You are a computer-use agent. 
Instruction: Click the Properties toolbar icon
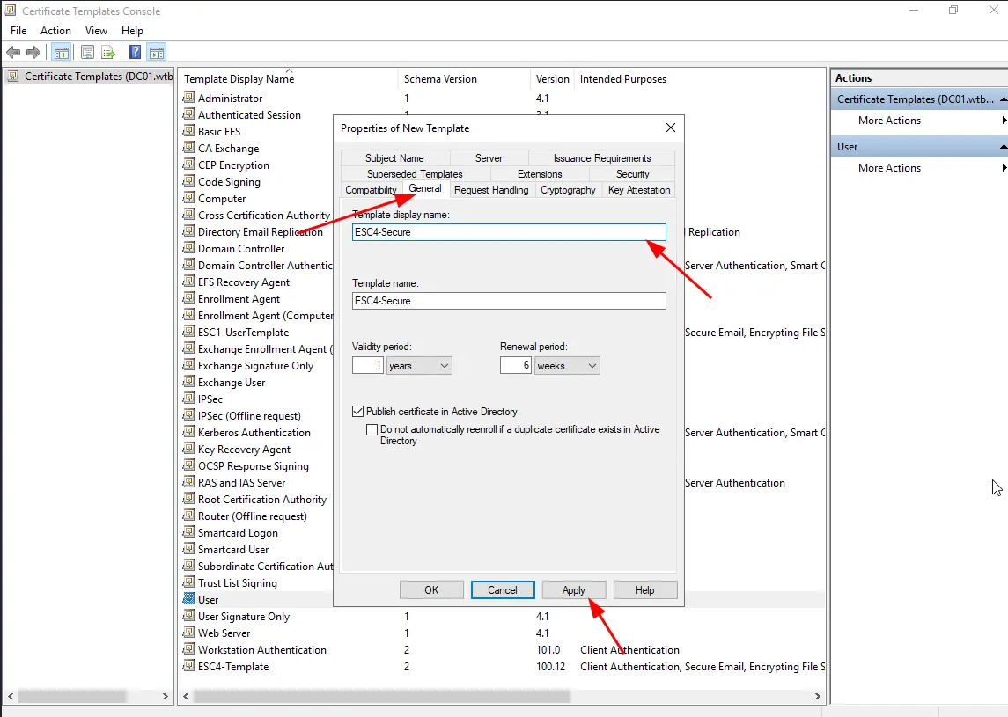pyautogui.click(x=88, y=53)
